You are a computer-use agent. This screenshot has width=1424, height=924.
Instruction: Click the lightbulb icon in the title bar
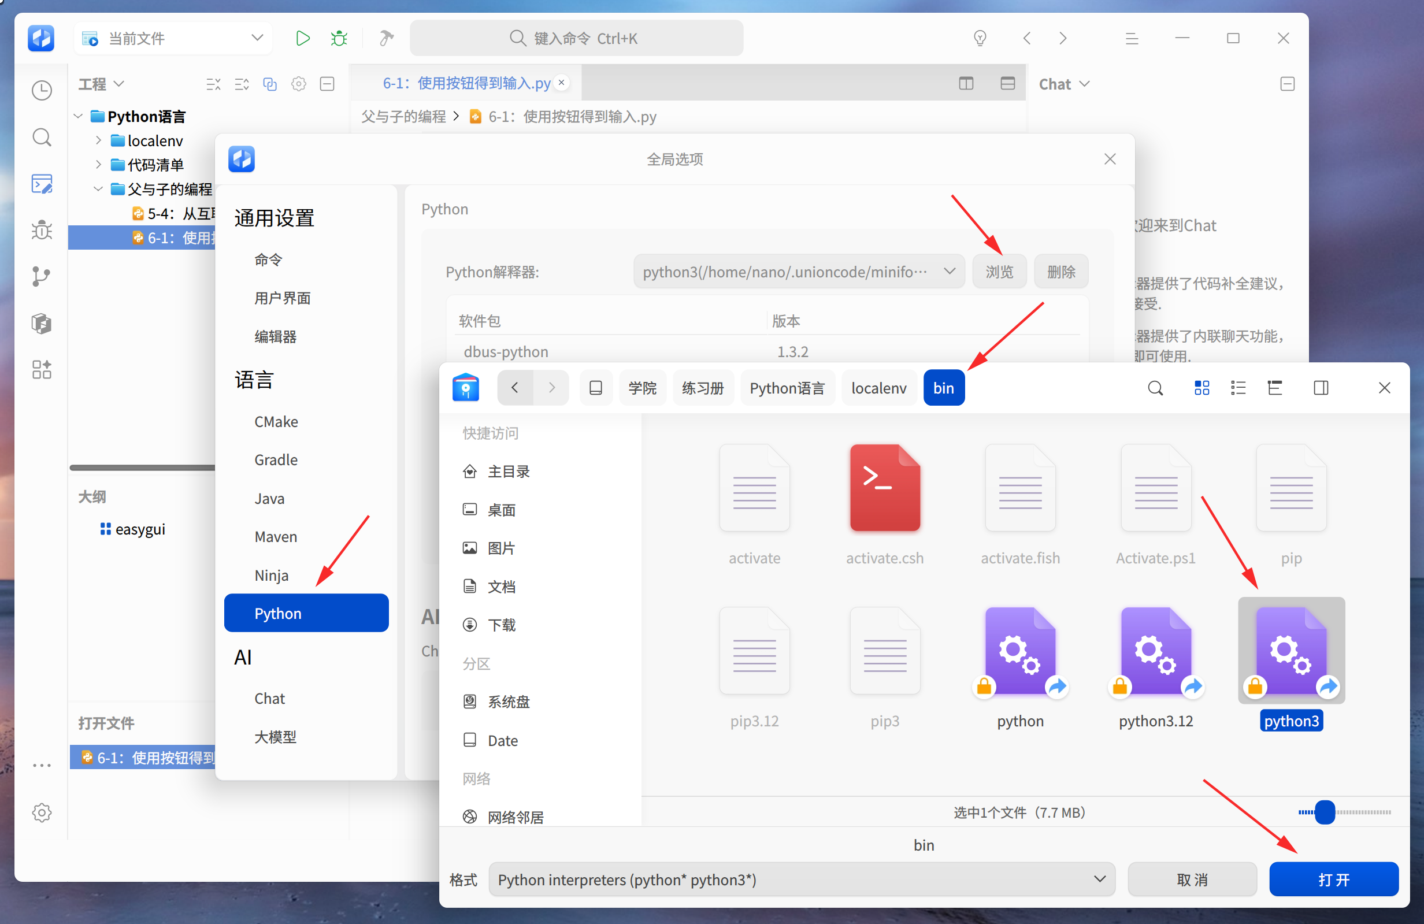point(980,38)
